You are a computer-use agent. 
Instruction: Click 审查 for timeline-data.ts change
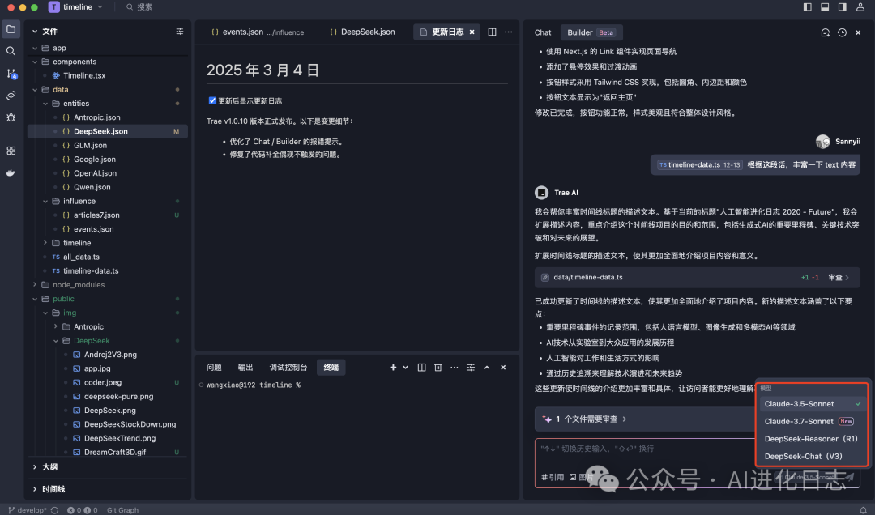tap(839, 277)
